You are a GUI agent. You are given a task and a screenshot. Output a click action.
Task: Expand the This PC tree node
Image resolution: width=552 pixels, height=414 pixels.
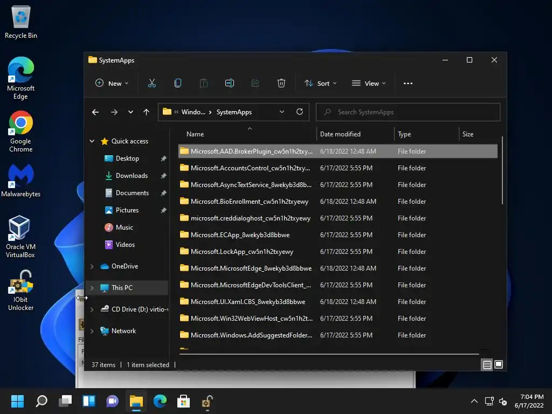(92, 288)
